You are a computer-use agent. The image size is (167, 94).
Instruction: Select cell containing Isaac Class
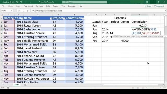(38, 22)
